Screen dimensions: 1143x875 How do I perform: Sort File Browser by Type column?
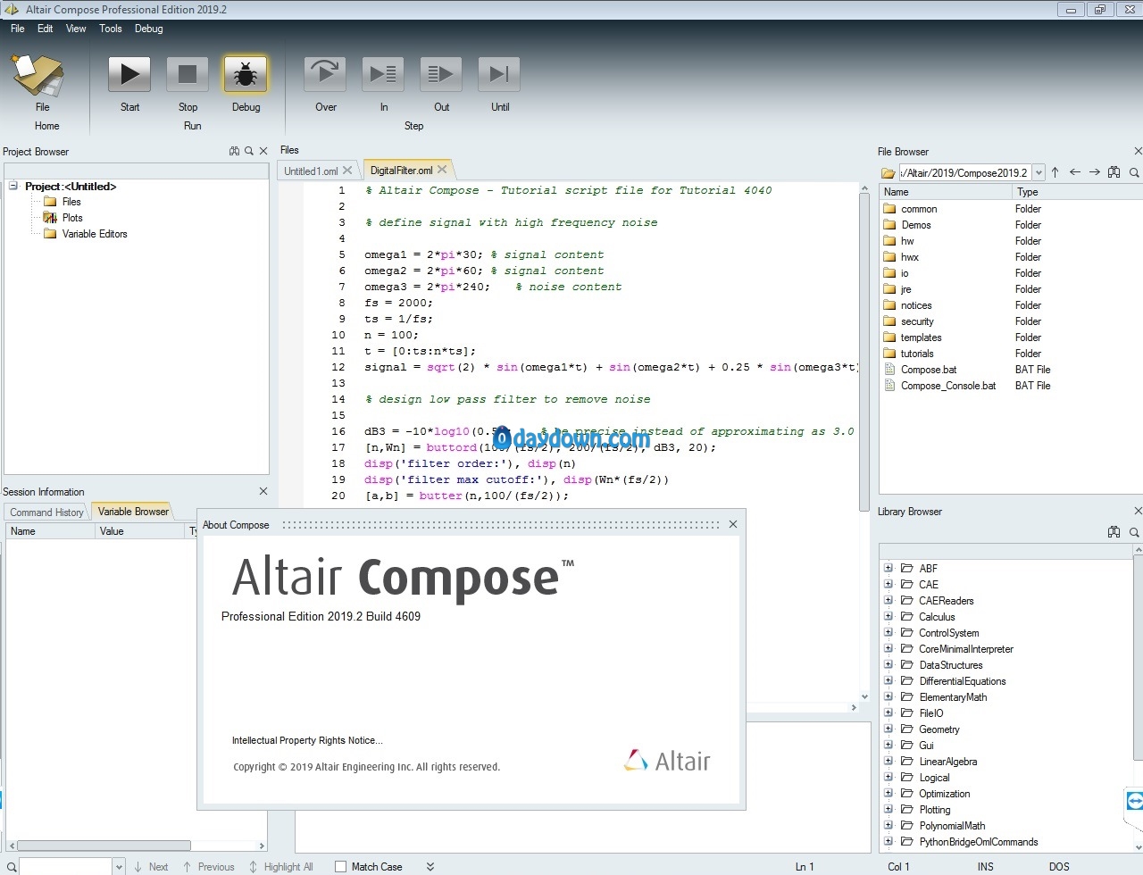click(x=1077, y=192)
